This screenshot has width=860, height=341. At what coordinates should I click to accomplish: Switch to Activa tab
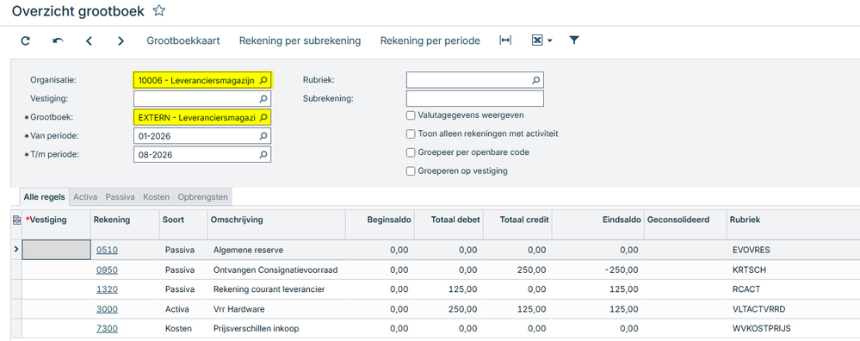click(85, 196)
